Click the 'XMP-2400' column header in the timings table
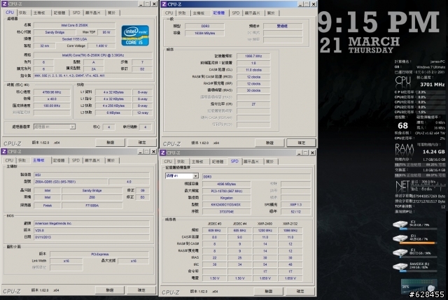The width and height of the screenshot is (448, 300). click(265, 224)
